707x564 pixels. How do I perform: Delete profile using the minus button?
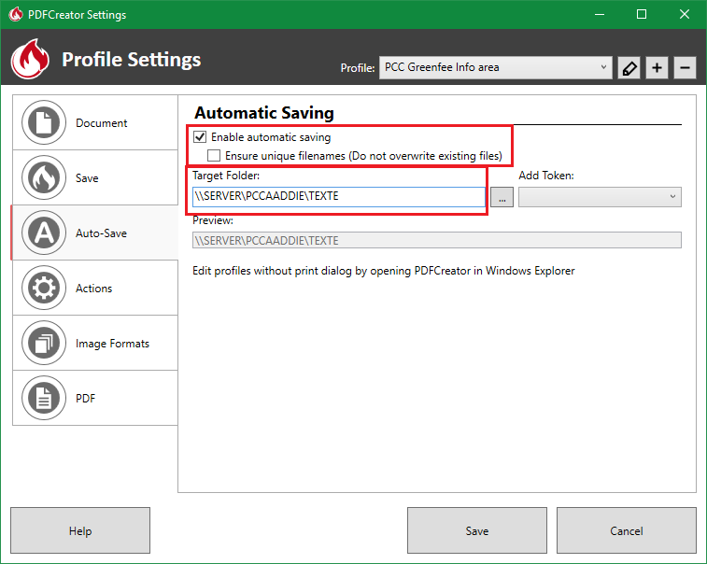pyautogui.click(x=685, y=68)
